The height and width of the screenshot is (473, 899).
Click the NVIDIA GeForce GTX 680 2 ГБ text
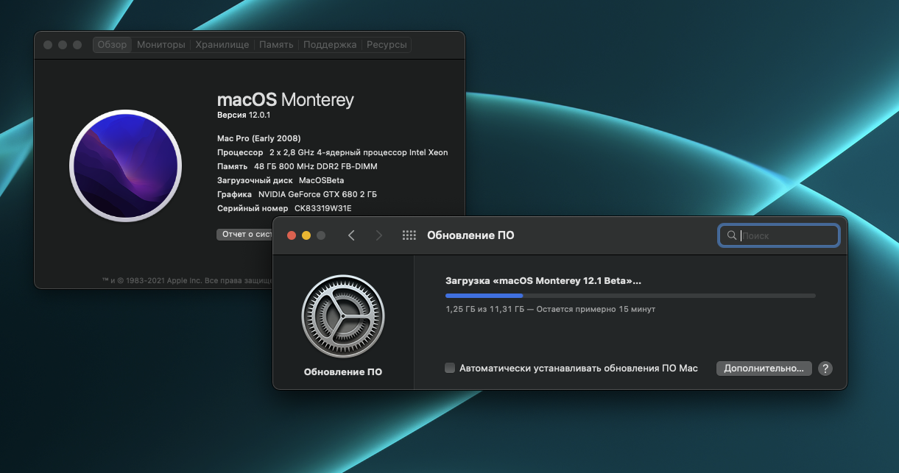tap(317, 194)
